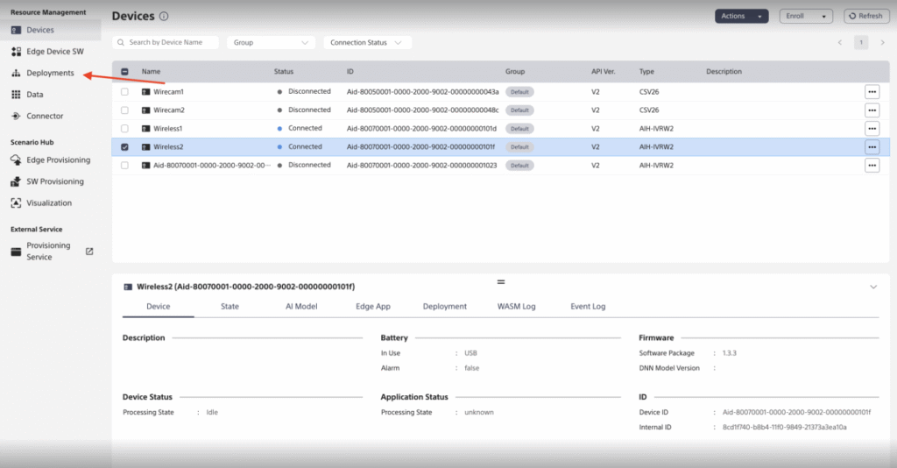
Task: Click the Connector sidebar icon
Action: 17,116
